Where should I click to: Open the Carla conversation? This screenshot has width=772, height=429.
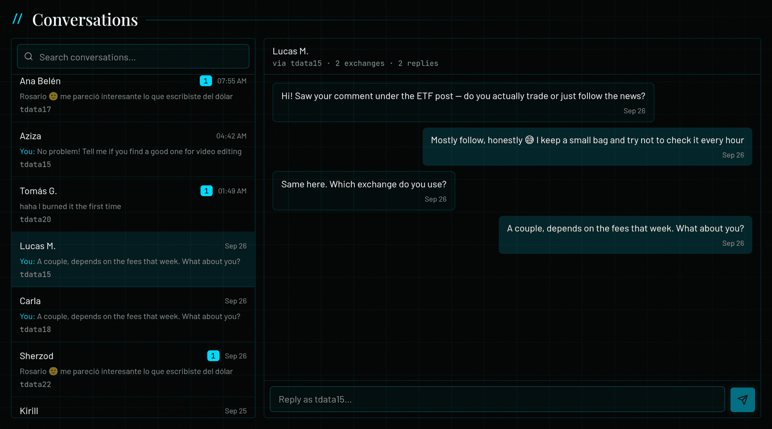(x=133, y=315)
